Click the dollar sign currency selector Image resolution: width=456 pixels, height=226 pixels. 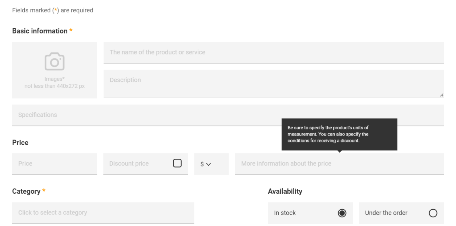point(202,164)
